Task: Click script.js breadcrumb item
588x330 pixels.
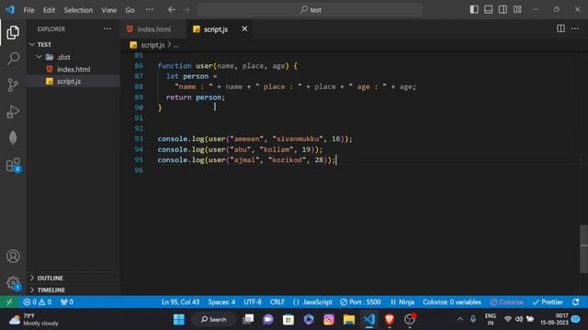Action: coord(153,45)
